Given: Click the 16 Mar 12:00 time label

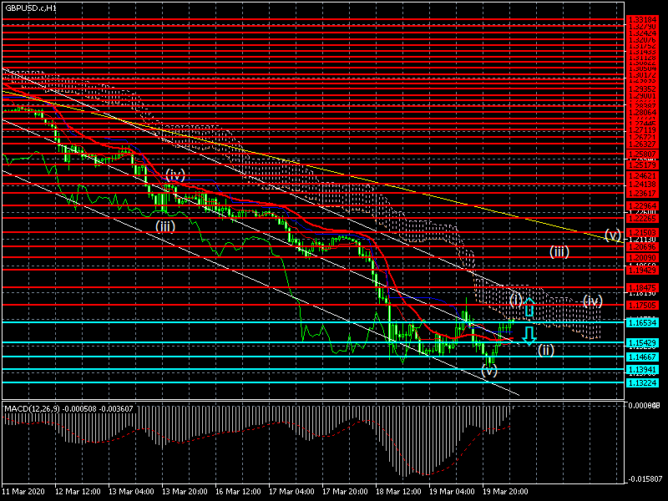Looking at the screenshot, I should click(238, 491).
